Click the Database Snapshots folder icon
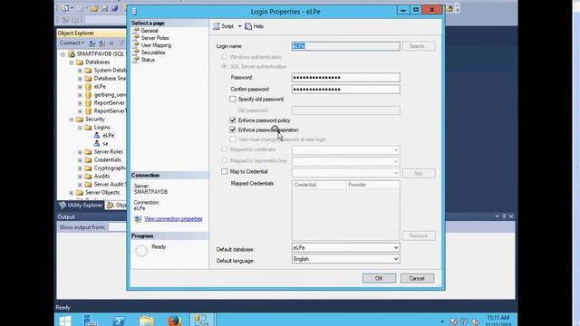580x326 pixels. point(88,79)
